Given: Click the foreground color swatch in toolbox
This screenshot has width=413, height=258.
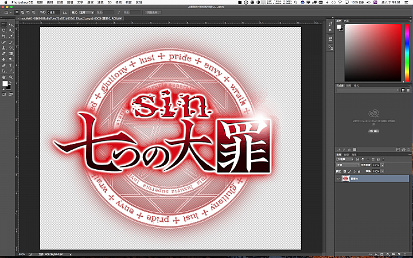Looking at the screenshot, I should pos(5,84).
